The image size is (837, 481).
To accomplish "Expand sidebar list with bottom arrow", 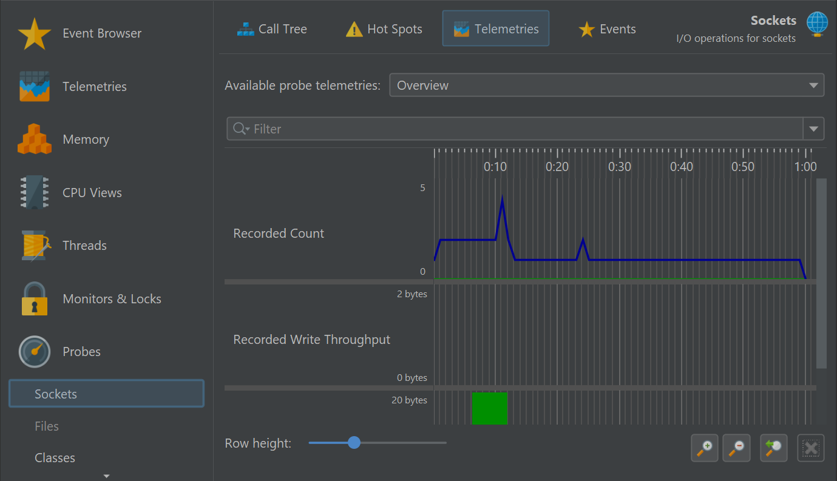I will point(107,476).
